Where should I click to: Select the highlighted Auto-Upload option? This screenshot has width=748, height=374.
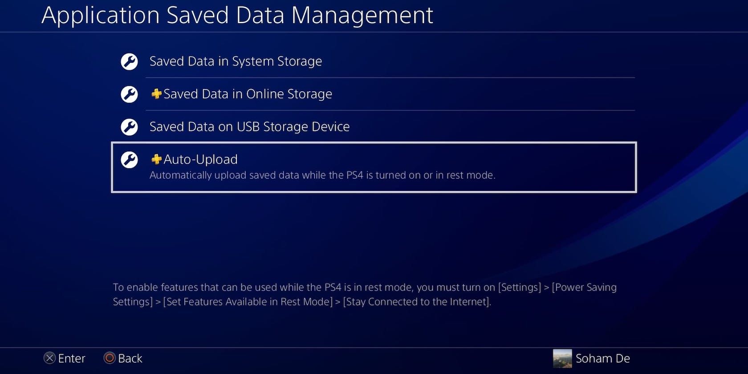point(374,167)
